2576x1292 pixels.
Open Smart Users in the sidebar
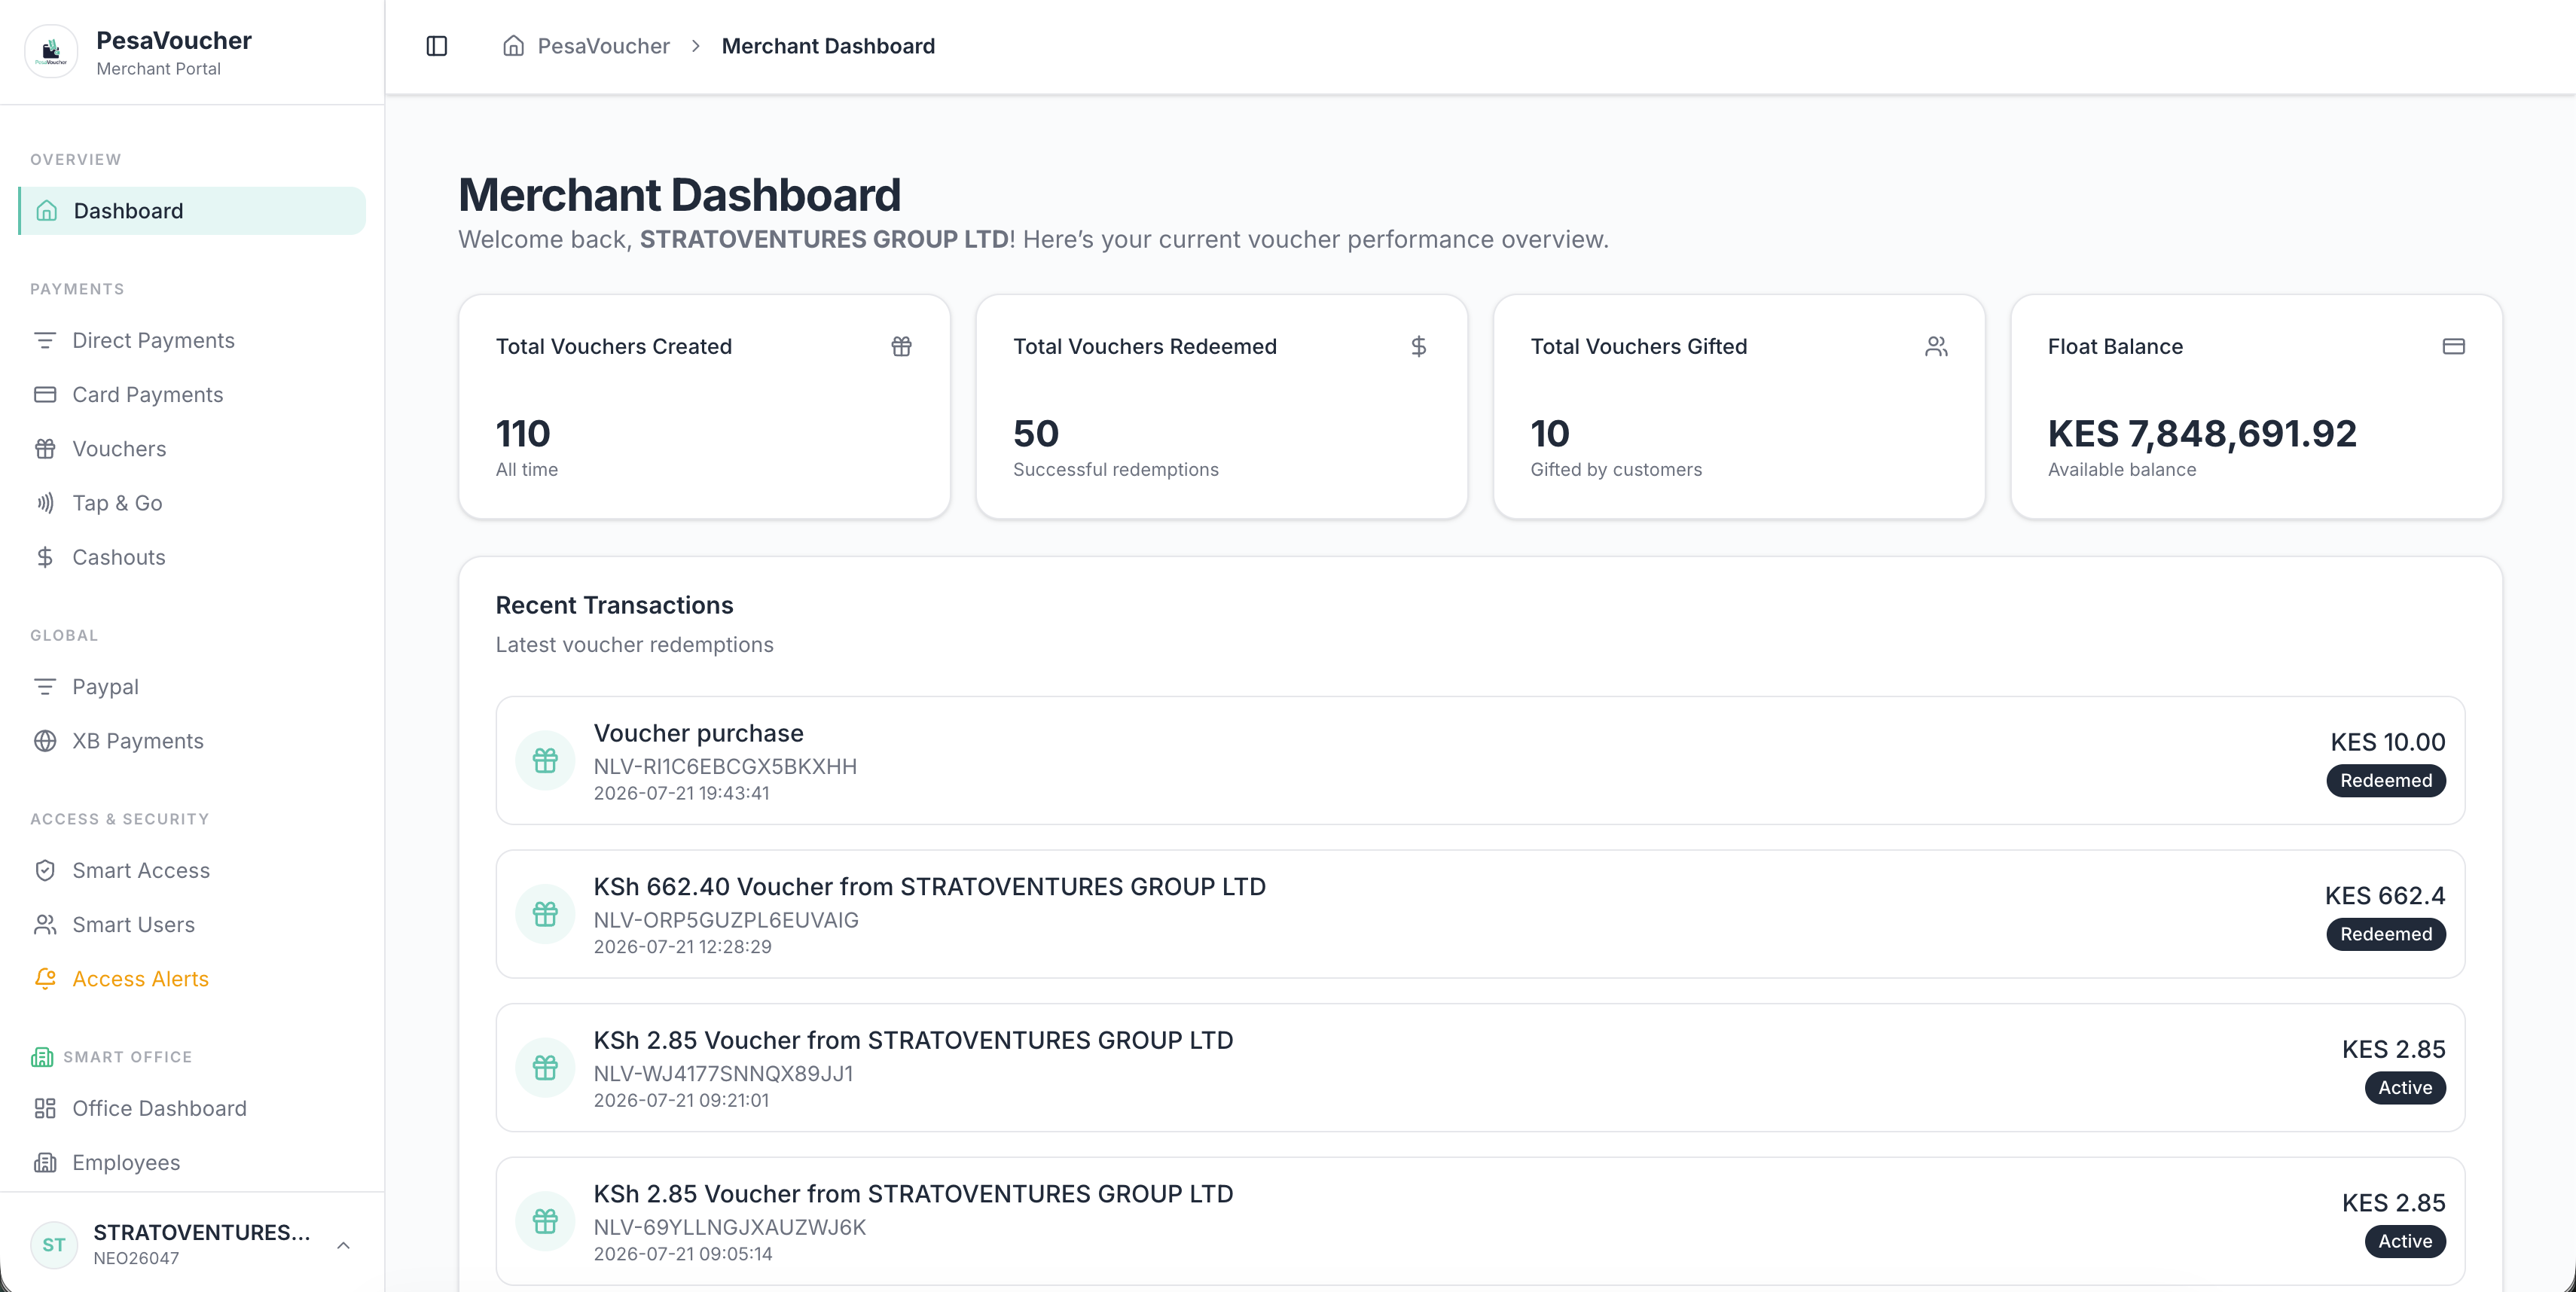[192, 925]
